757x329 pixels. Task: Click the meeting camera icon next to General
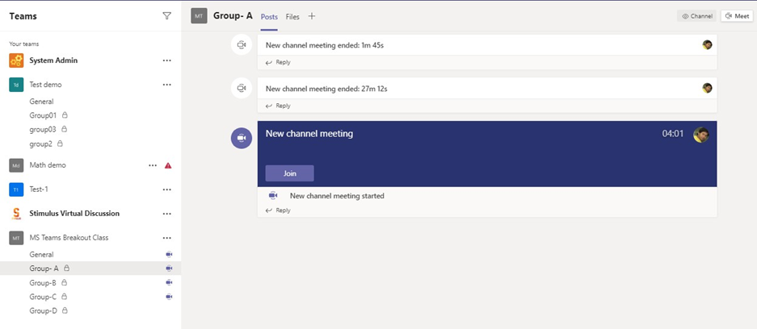(x=169, y=254)
